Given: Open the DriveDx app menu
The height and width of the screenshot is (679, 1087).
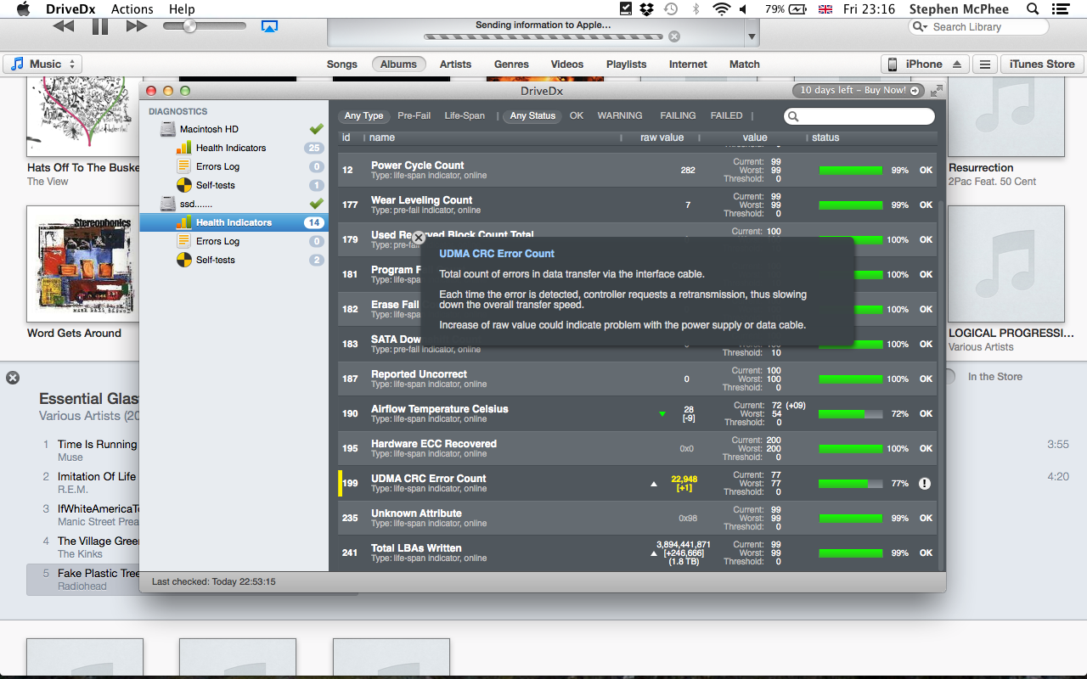Looking at the screenshot, I should 70,8.
